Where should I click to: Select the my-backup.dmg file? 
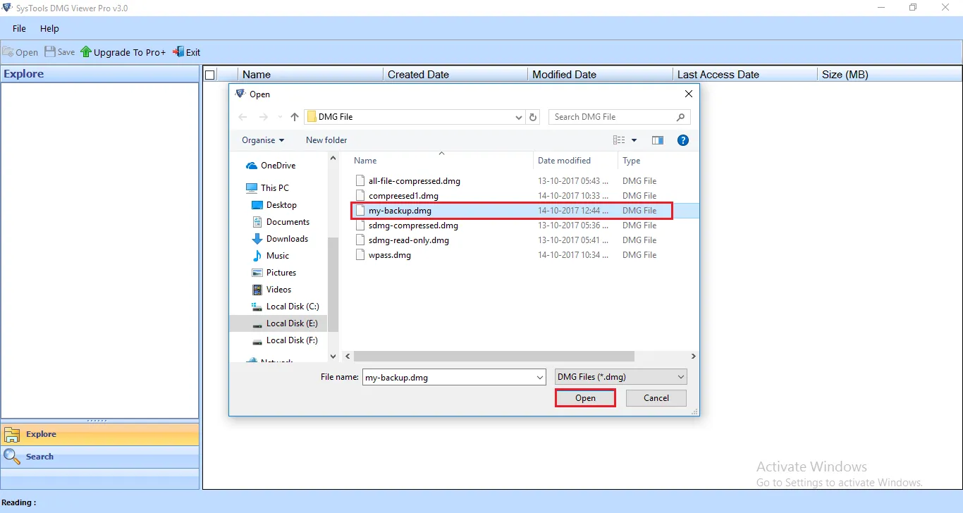click(513, 211)
